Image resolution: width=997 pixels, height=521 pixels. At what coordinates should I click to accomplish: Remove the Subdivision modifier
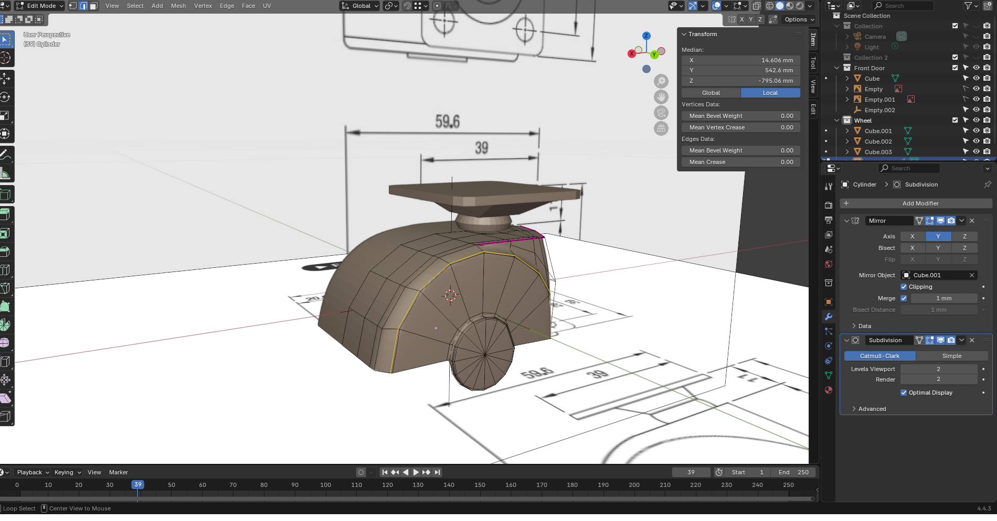(x=972, y=340)
